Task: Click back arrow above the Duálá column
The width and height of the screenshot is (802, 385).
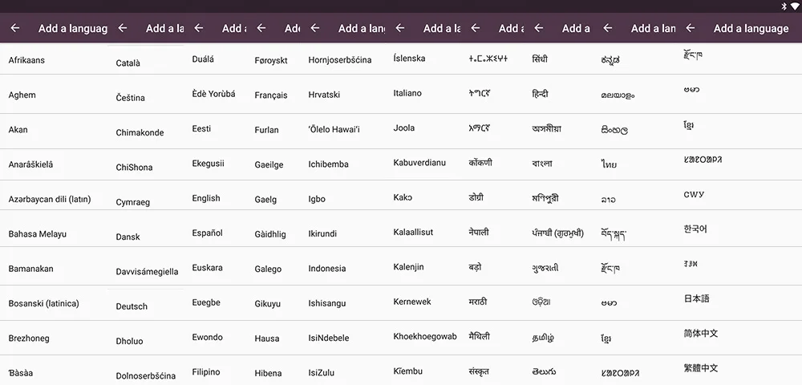Action: point(198,28)
